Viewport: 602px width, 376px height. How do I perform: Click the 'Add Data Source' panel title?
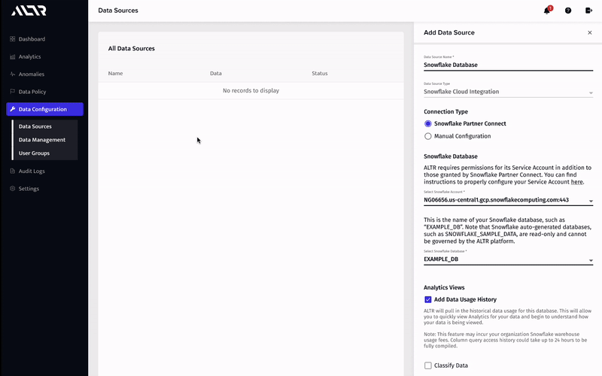point(449,32)
